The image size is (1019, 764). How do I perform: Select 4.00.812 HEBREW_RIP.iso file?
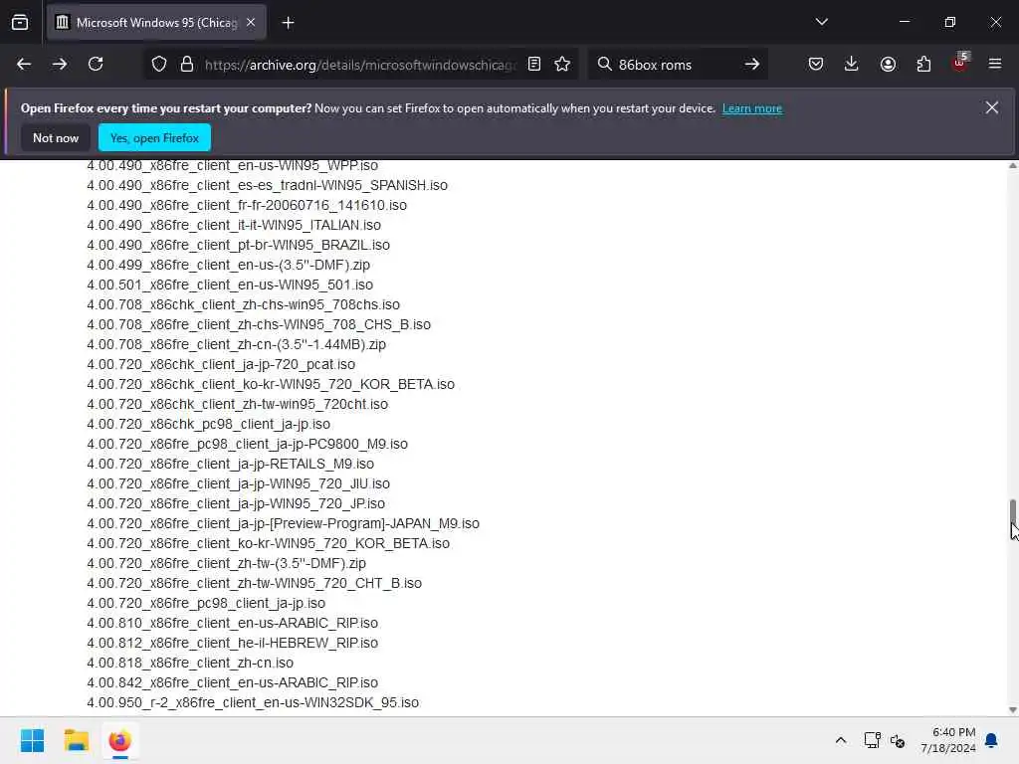coord(233,644)
